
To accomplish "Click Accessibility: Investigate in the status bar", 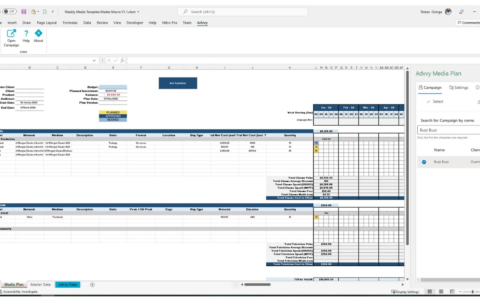I will (x=19, y=292).
